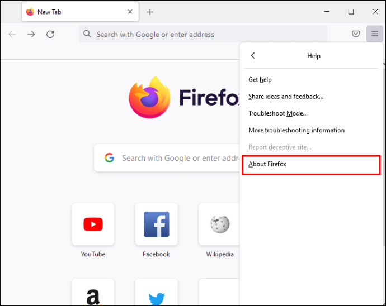The height and width of the screenshot is (306, 386).
Task: Reload the current page
Action: pos(50,34)
